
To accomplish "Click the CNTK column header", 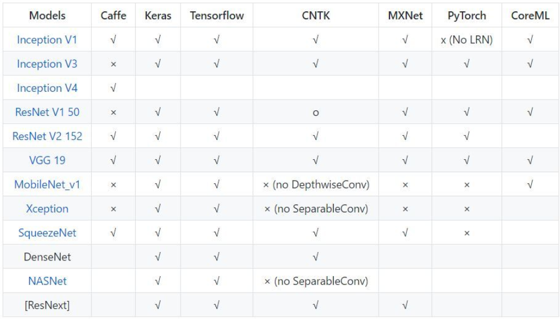I will pyautogui.click(x=316, y=15).
